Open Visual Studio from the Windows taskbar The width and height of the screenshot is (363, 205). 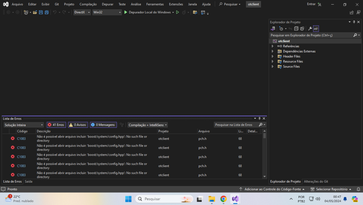click(x=235, y=199)
